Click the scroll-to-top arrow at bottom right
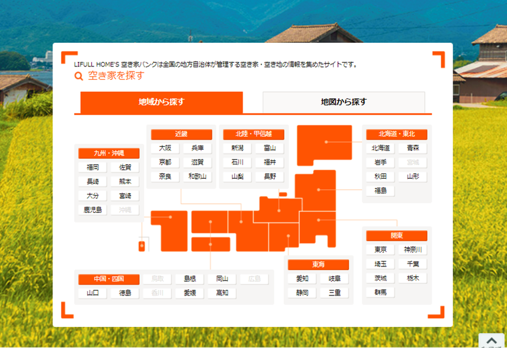The height and width of the screenshot is (348, 507). pos(492,341)
